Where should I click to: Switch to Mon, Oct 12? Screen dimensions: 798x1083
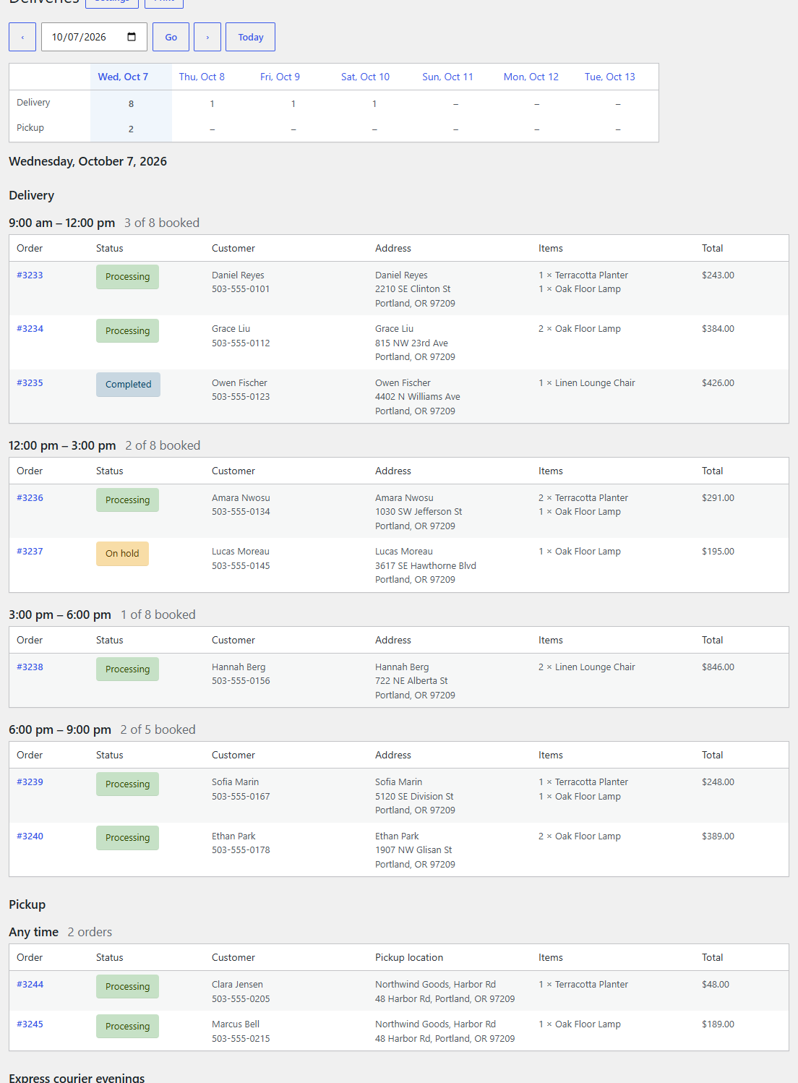(x=531, y=77)
